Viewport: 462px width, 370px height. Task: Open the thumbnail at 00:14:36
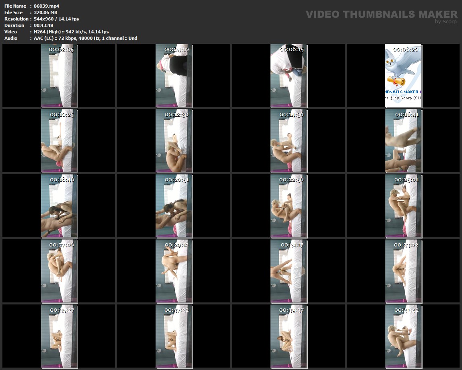pos(289,141)
